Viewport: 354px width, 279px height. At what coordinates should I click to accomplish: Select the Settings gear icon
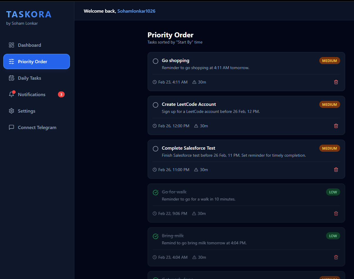tap(11, 111)
